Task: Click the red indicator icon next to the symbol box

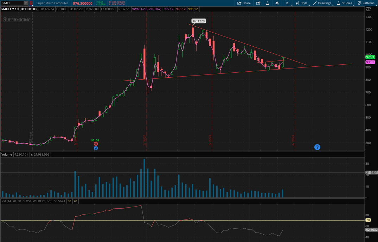Action: 31,3
